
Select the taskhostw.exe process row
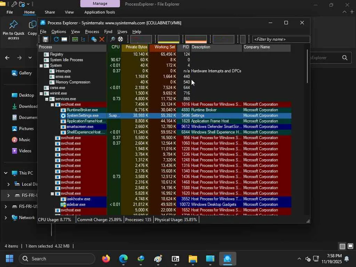(164, 199)
